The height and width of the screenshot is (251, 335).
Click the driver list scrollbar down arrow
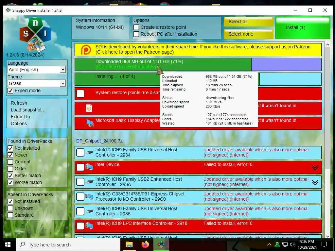click(328, 236)
